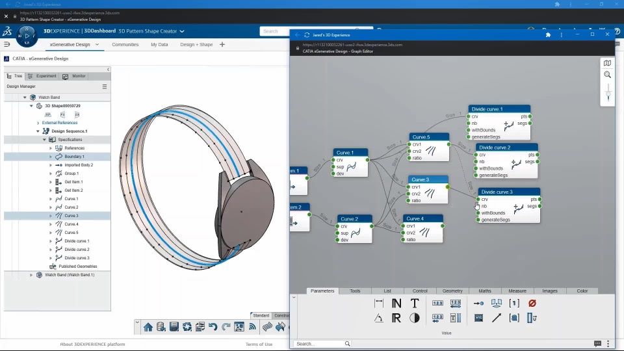Select Curve.3 in the specification tree
This screenshot has height=351, width=624.
71,216
